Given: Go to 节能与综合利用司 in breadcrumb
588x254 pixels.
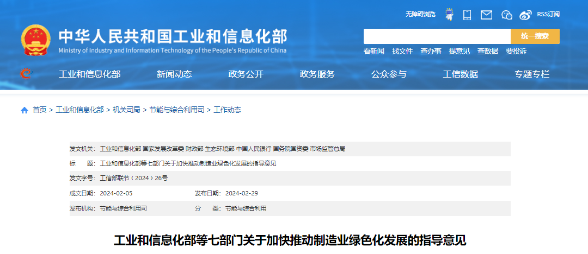Looking at the screenshot, I should [177, 110].
